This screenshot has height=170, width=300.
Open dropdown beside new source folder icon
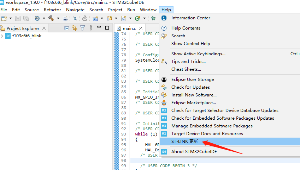click(116, 19)
